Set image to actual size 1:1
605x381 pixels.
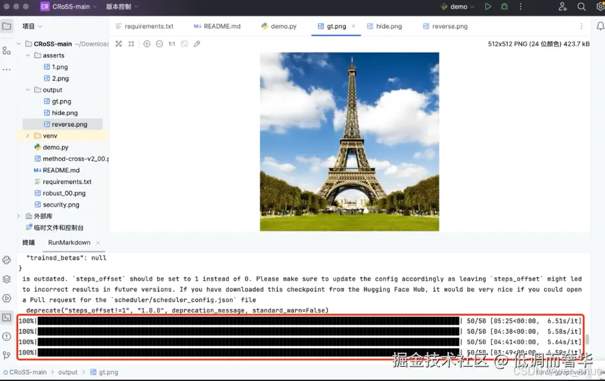tap(172, 44)
